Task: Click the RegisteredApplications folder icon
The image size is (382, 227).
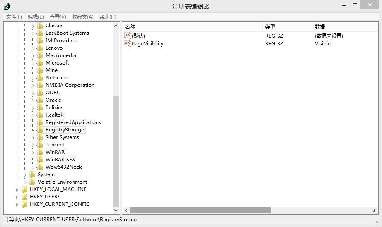Action: click(40, 122)
